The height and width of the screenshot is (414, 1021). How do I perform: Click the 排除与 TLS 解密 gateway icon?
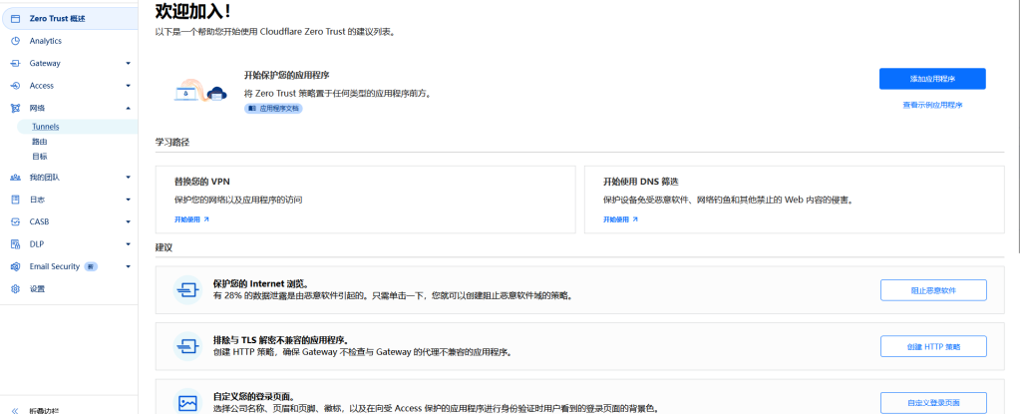(187, 346)
